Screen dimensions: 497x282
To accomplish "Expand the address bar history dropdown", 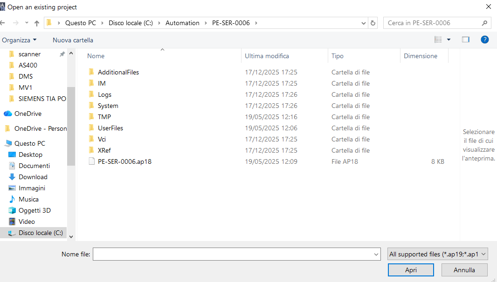I will point(364,23).
